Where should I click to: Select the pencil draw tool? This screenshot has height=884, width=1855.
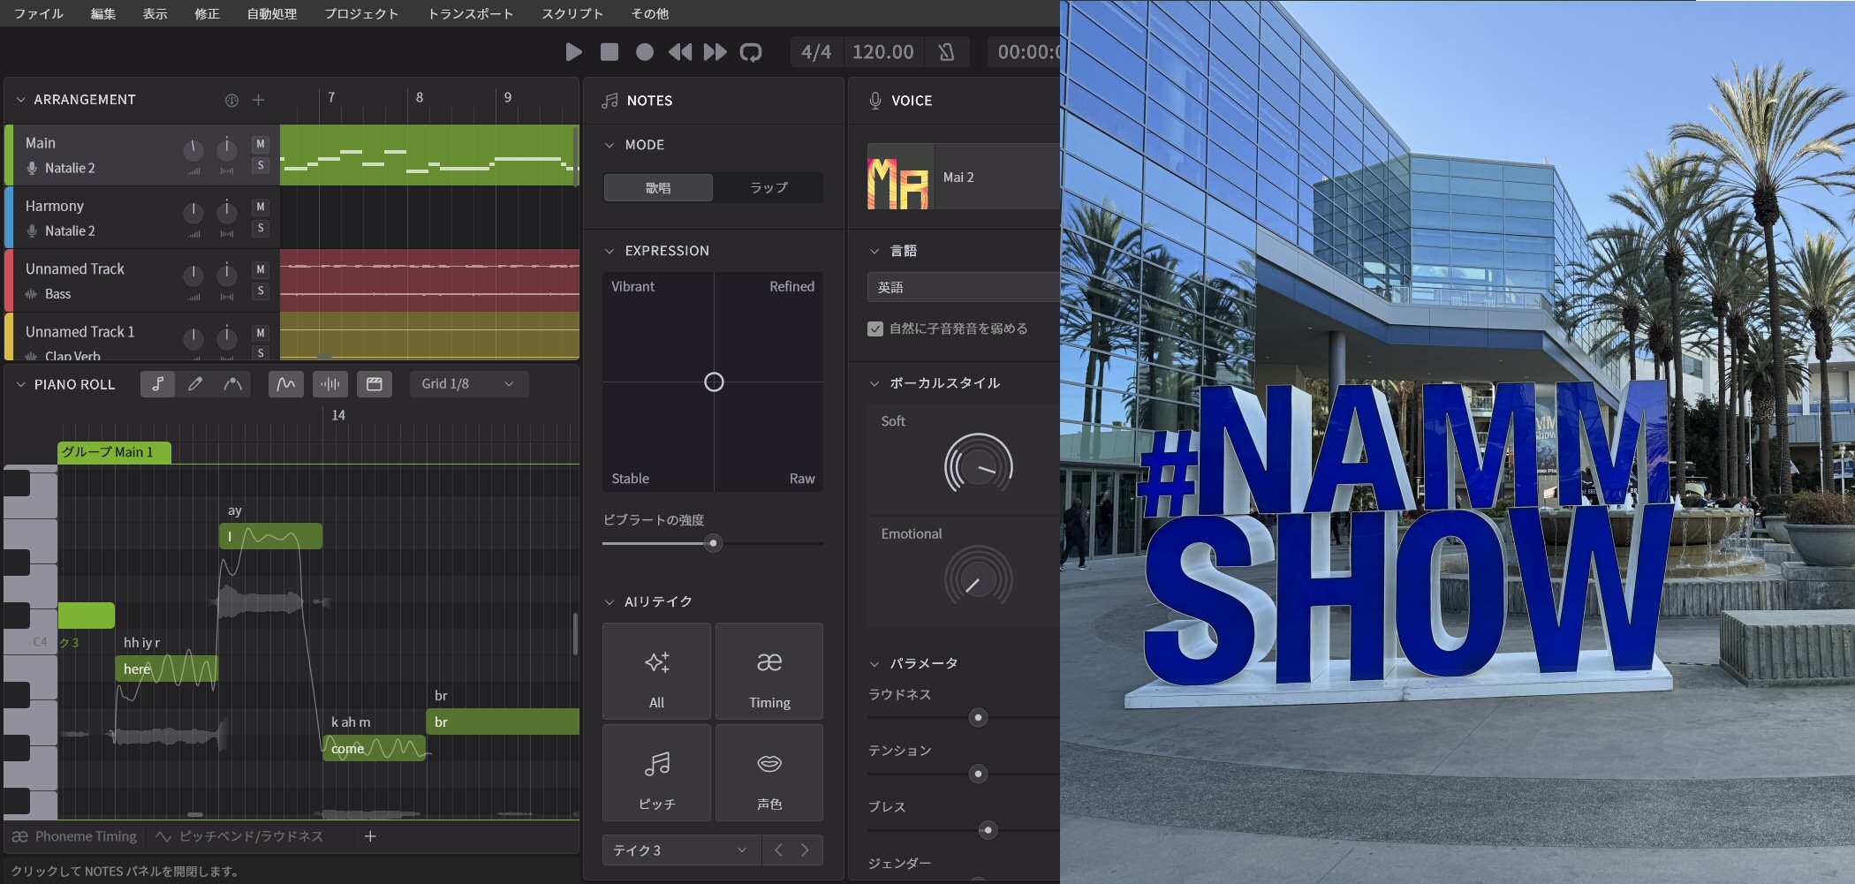click(x=195, y=384)
